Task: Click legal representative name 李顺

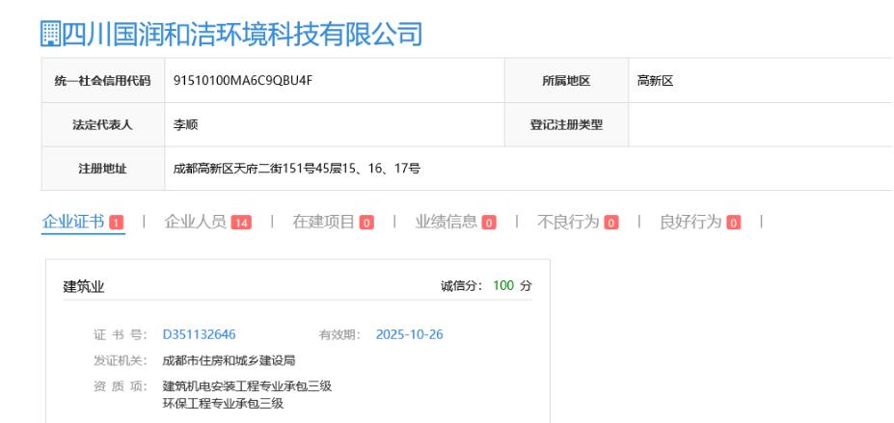Action: click(x=185, y=124)
